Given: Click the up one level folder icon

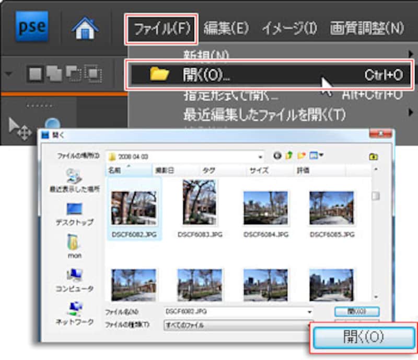Looking at the screenshot, I should tap(290, 156).
